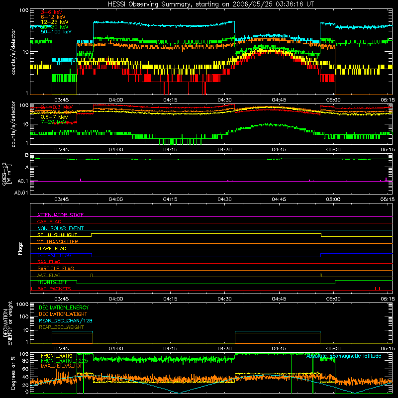This screenshot has width=398, height=398.
Task: Select the ECLIPSE_FLAG label
Action: 54,255
